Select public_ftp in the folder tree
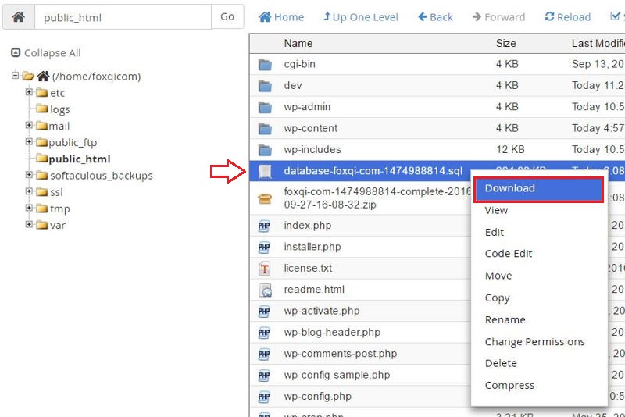 tap(73, 143)
